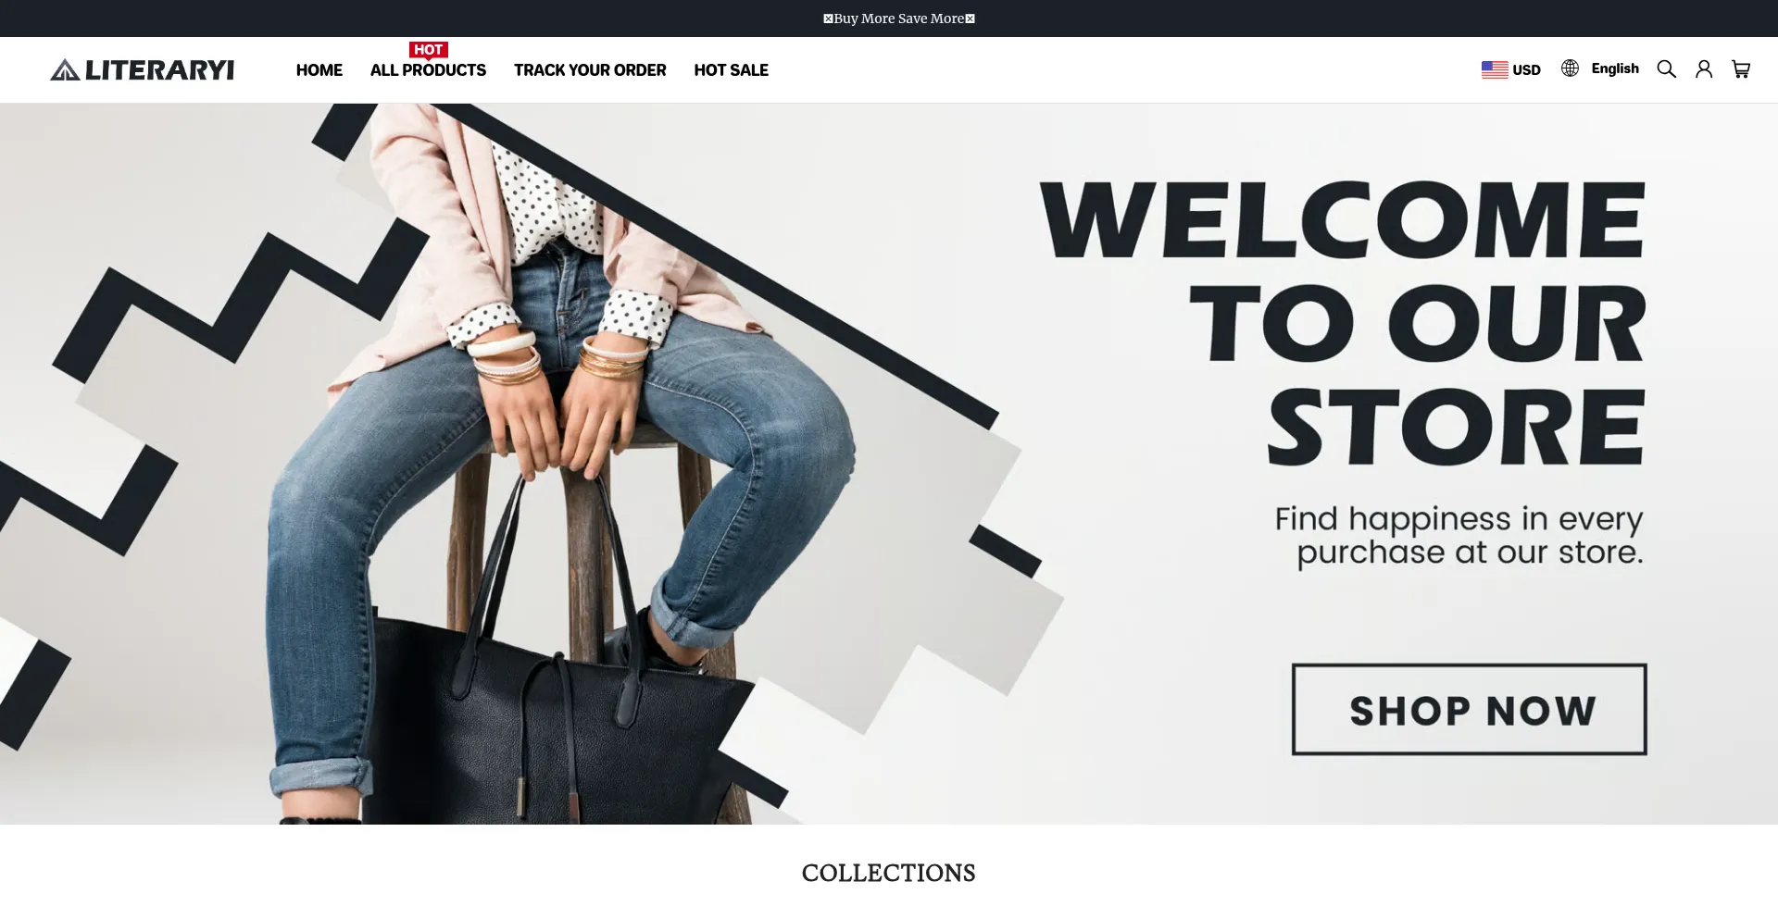Select TRACK YOUR ORDER in navigation
Image resolution: width=1778 pixels, height=919 pixels.
[590, 70]
